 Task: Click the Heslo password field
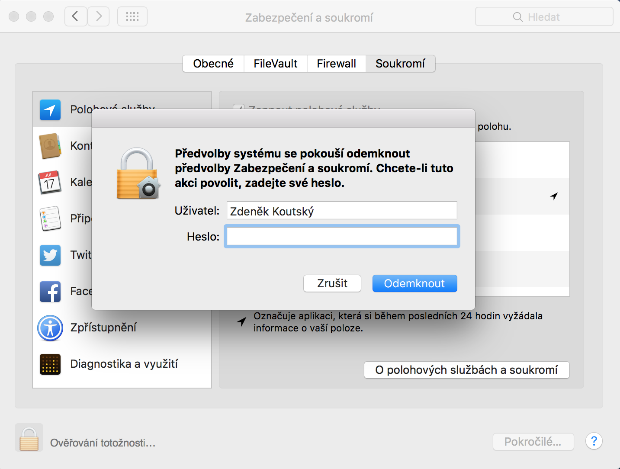[342, 237]
